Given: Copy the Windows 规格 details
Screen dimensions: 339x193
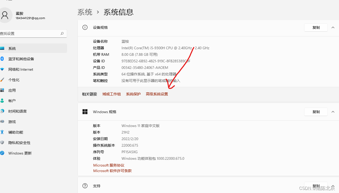Looking at the screenshot, I should point(316,112).
